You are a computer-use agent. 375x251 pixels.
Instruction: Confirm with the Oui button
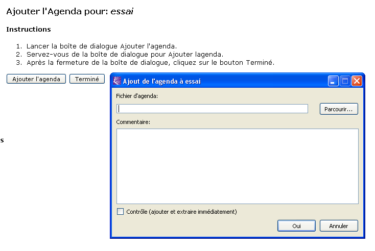pyautogui.click(x=296, y=225)
